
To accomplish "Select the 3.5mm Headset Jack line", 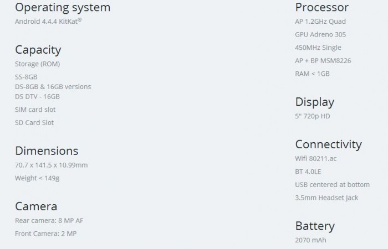I will point(326,198).
